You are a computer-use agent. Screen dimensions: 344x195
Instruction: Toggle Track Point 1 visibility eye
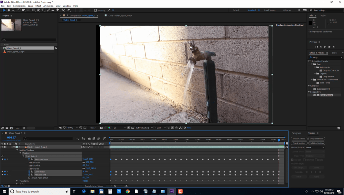click(2, 156)
